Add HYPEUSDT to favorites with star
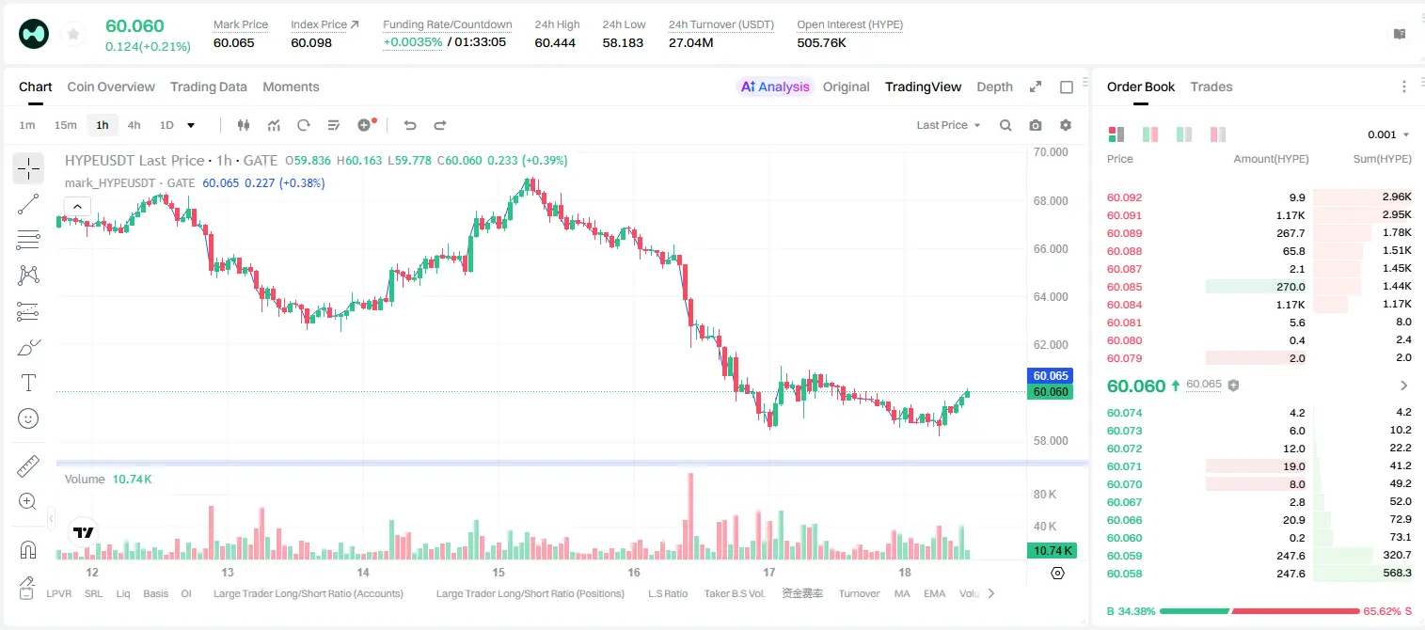1425x630 pixels. (x=73, y=34)
